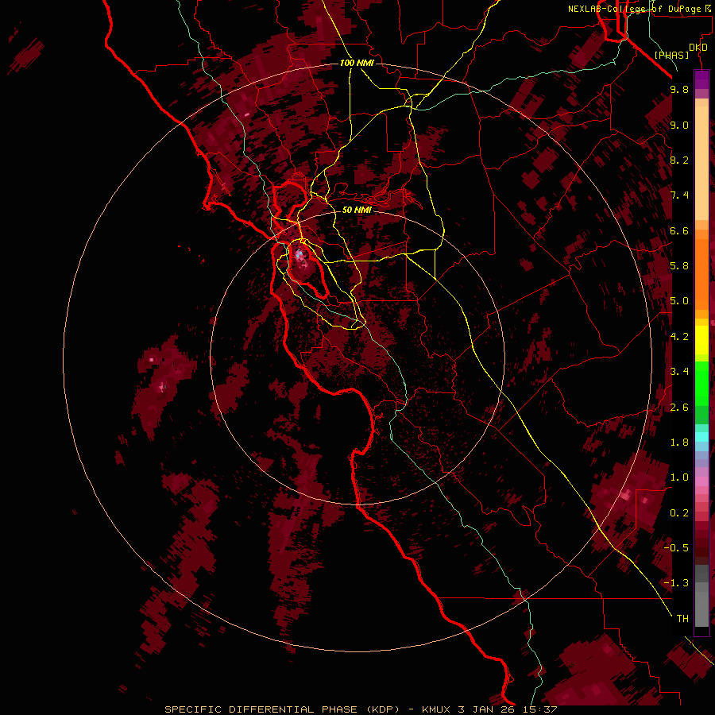The height and width of the screenshot is (715, 715).
Task: Click the TH label at scale bottom
Action: point(682,619)
